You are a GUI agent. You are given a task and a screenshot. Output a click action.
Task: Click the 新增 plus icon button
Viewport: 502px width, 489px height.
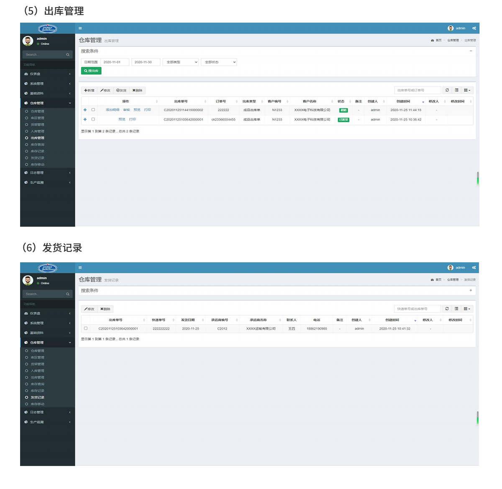click(89, 90)
